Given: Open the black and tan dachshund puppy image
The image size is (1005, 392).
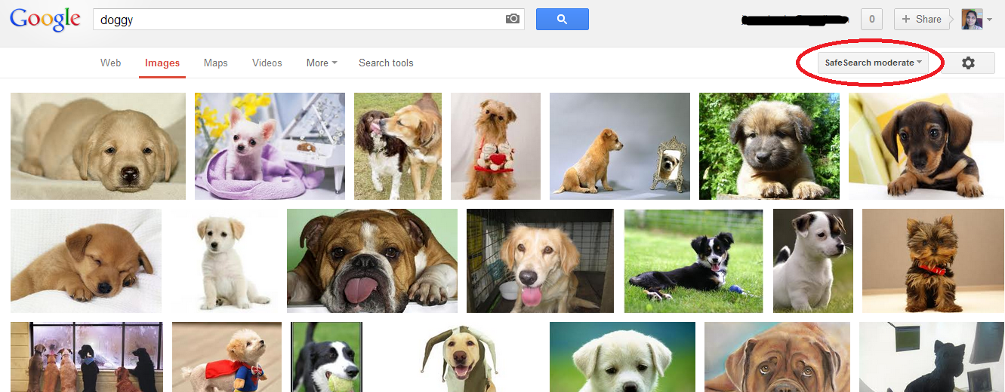Looking at the screenshot, I should (x=926, y=146).
